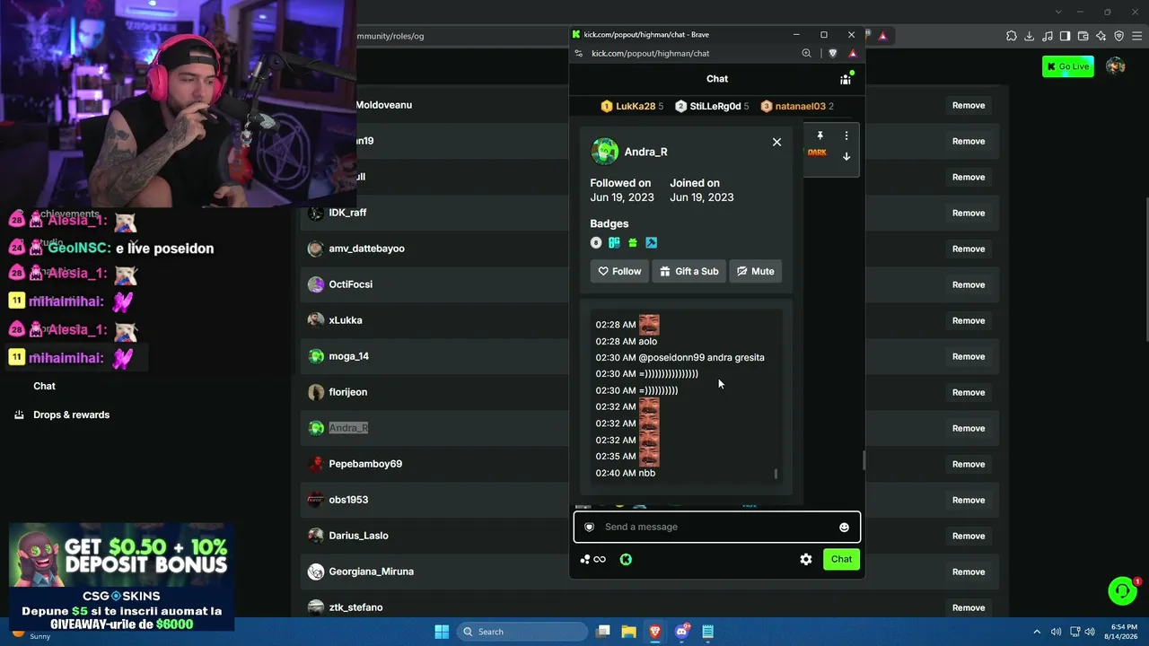Click the teal OG badge in Badges

tap(614, 242)
